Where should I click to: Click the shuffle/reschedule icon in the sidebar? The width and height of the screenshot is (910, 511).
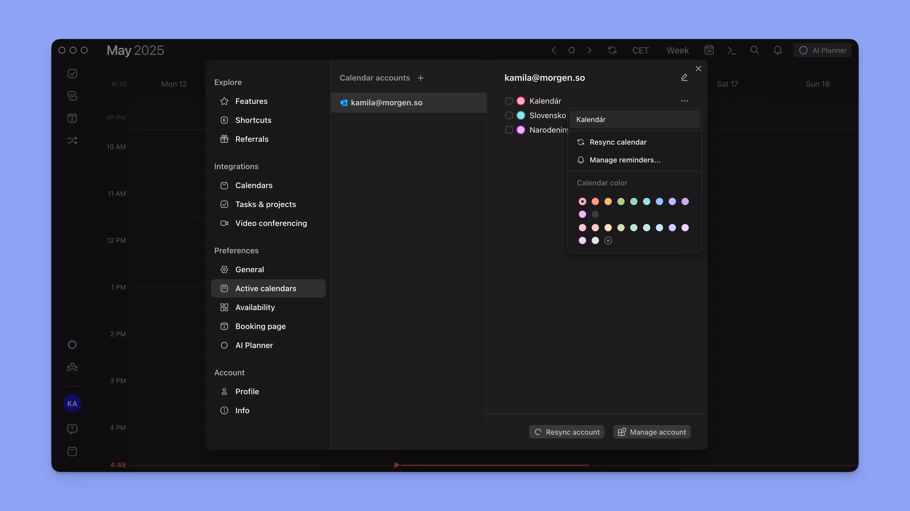coord(73,140)
